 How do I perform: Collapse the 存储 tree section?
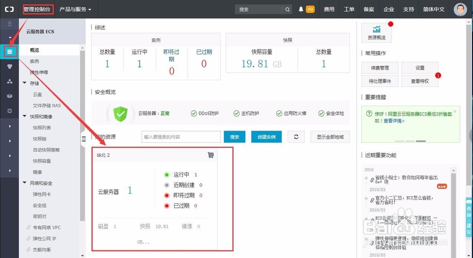pyautogui.click(x=25, y=83)
